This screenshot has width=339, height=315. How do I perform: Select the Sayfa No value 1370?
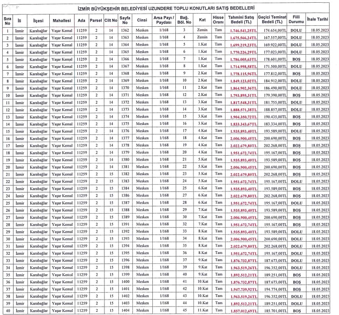coord(125,88)
